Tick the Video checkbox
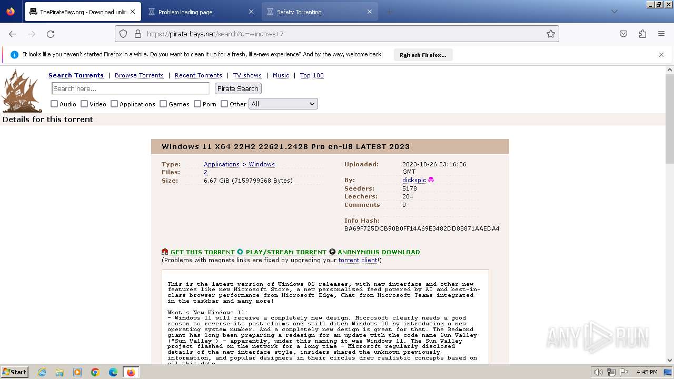Screen dimensions: 674x379 coord(84,104)
